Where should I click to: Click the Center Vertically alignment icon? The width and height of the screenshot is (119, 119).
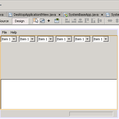point(99,21)
